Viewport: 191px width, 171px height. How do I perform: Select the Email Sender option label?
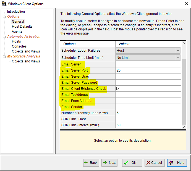(x=72, y=107)
